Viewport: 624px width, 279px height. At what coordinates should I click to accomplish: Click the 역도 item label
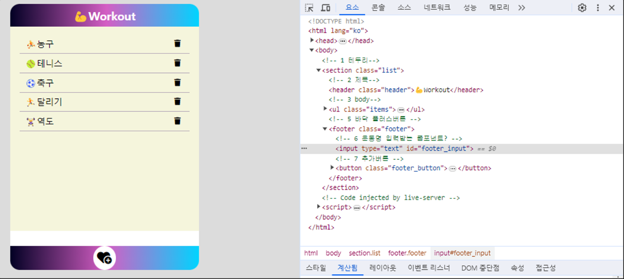coord(45,122)
